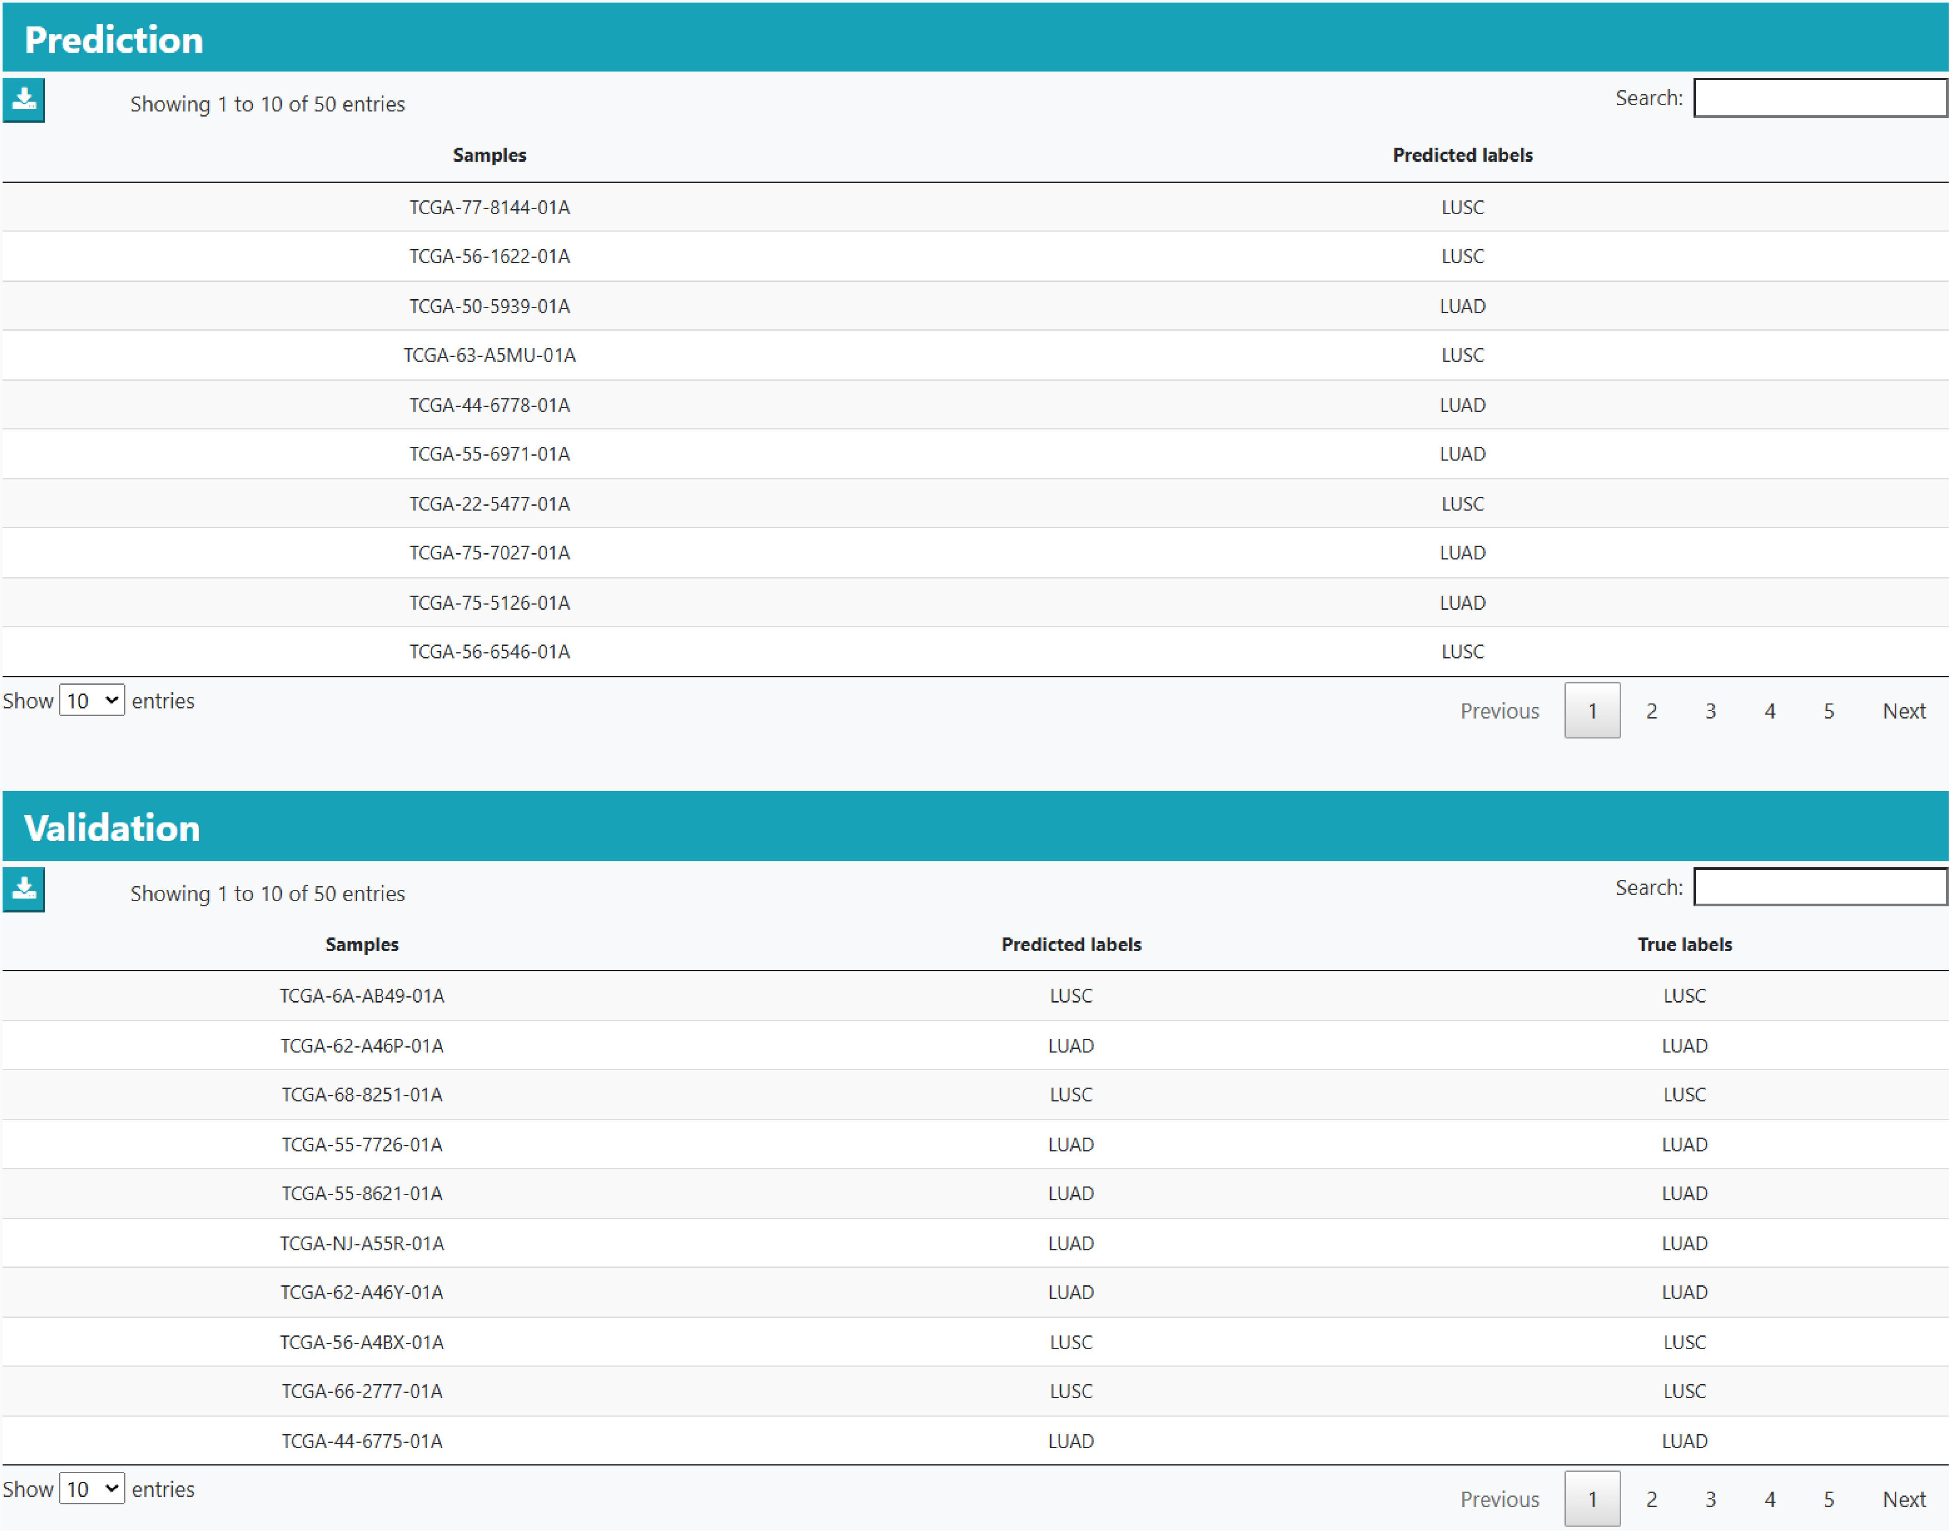Go to Validation table page 5
Image resolution: width=1949 pixels, height=1531 pixels.
[1828, 1499]
